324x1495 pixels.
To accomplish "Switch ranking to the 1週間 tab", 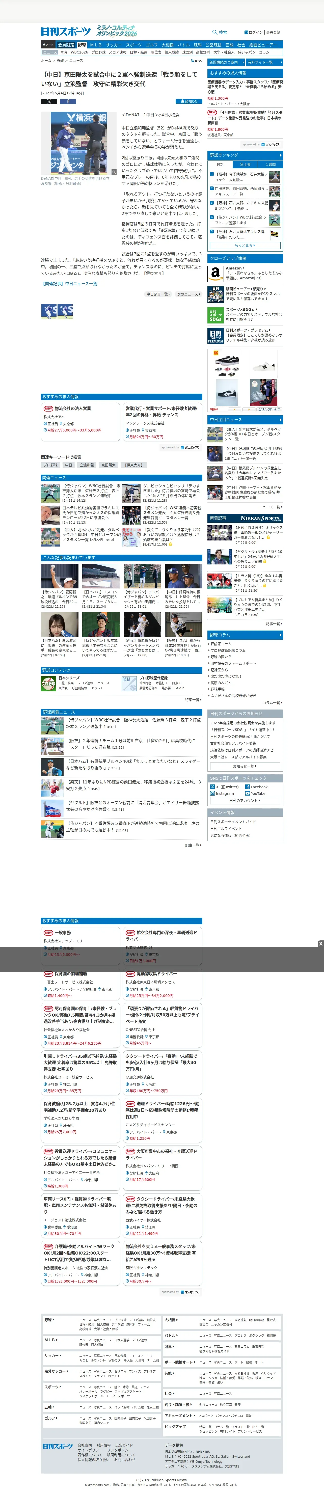I will pyautogui.click(x=271, y=164).
